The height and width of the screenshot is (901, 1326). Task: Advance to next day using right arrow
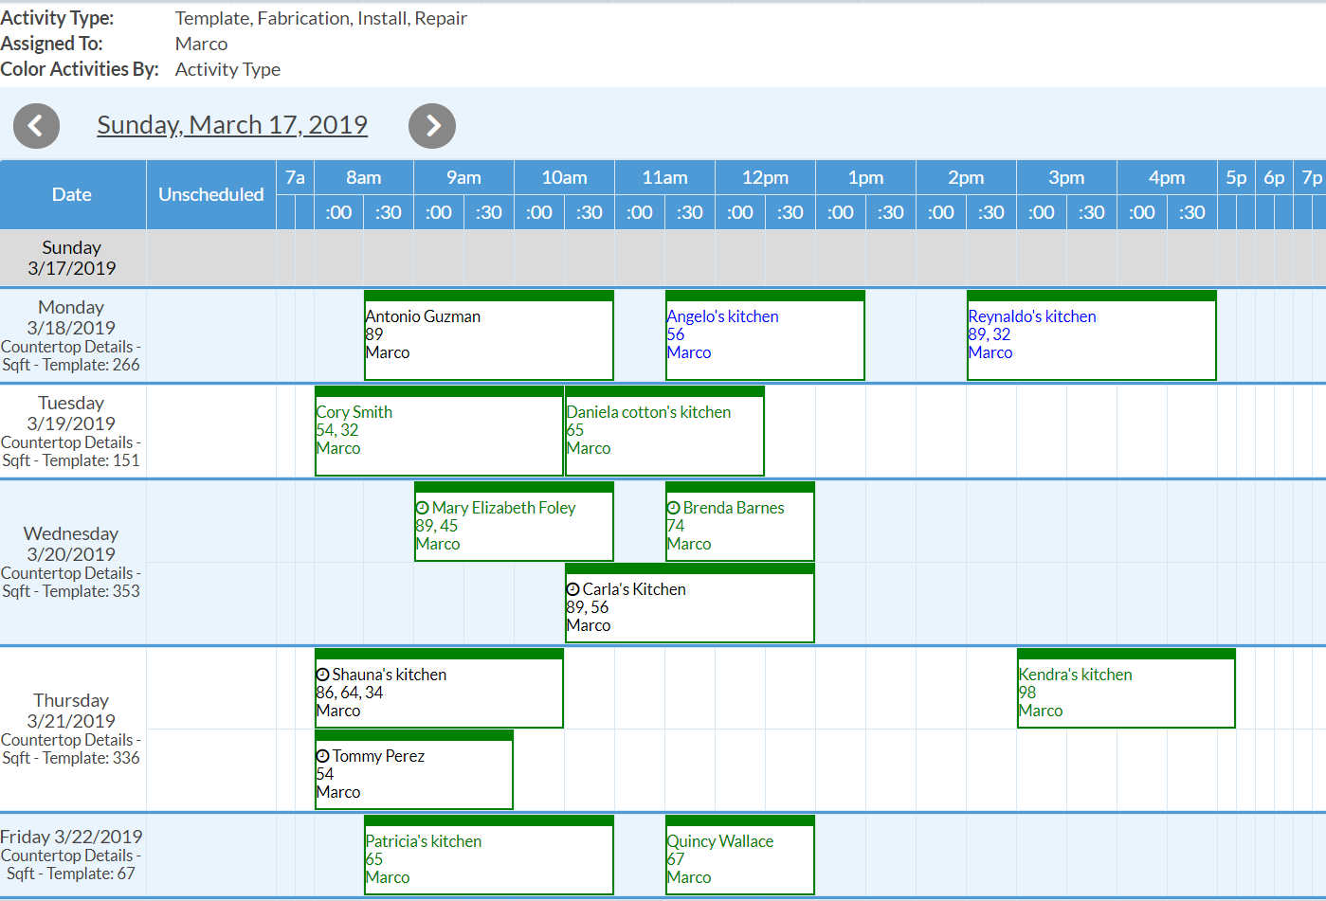click(432, 125)
